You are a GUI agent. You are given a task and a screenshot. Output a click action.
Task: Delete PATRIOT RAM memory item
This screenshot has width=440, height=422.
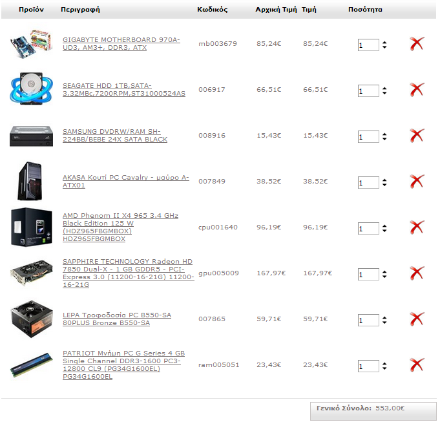pyautogui.click(x=417, y=365)
